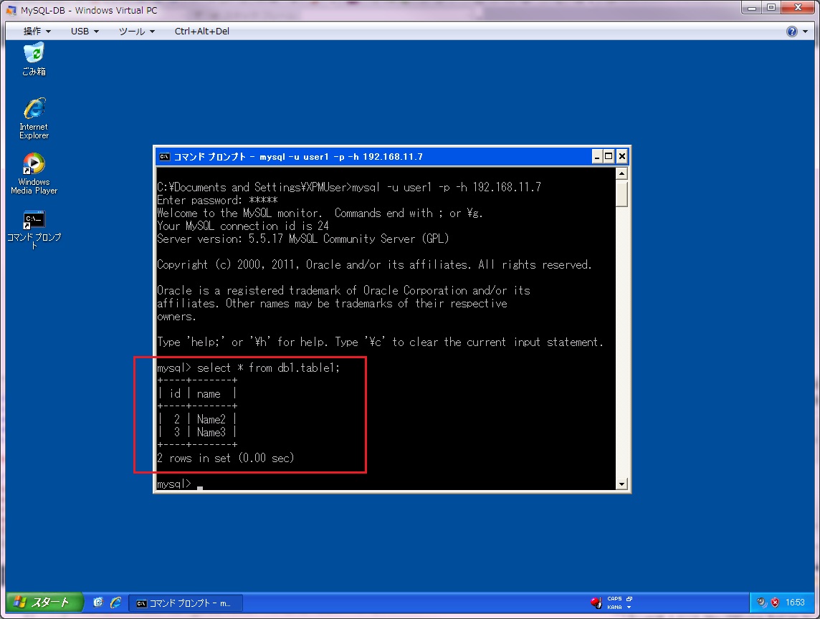Screen dimensions: 820x619
Task: Click the "Name3" row in the result table
Action: 197,432
